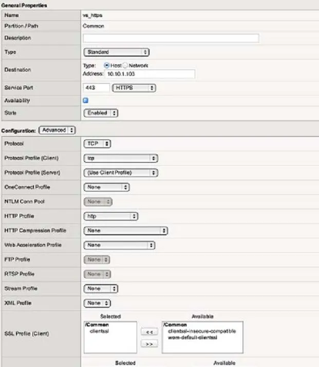The height and width of the screenshot is (367, 319).
Task: Select the Host destination type radio
Action: click(106, 65)
